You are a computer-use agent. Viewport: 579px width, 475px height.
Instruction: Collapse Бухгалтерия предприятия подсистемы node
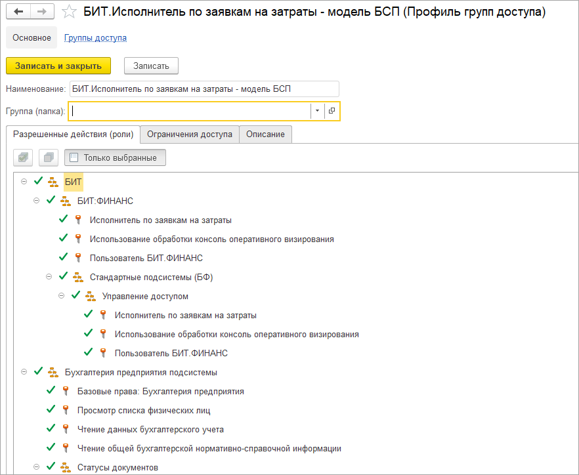tap(24, 372)
